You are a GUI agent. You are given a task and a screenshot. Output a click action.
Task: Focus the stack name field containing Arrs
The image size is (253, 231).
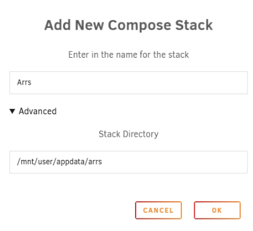[x=128, y=83]
